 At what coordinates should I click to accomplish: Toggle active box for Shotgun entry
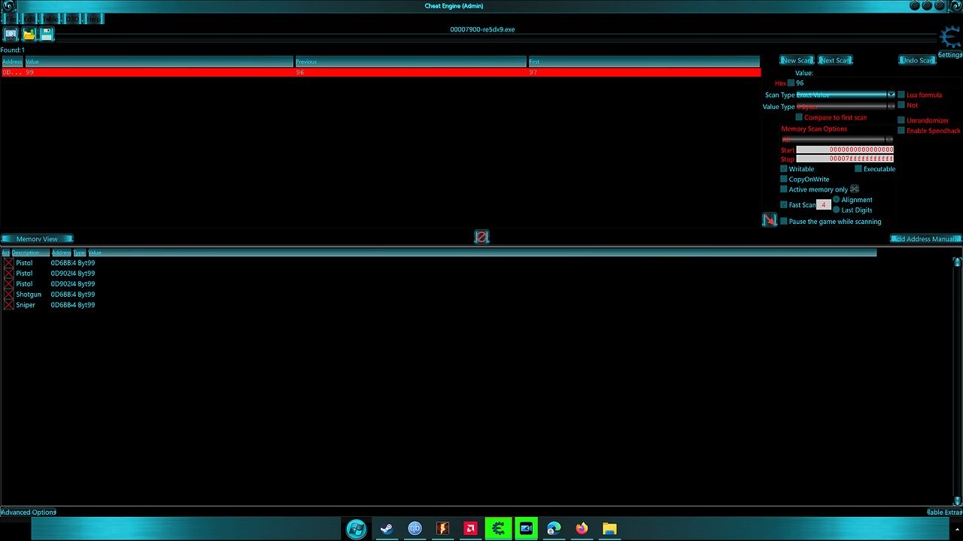8,295
